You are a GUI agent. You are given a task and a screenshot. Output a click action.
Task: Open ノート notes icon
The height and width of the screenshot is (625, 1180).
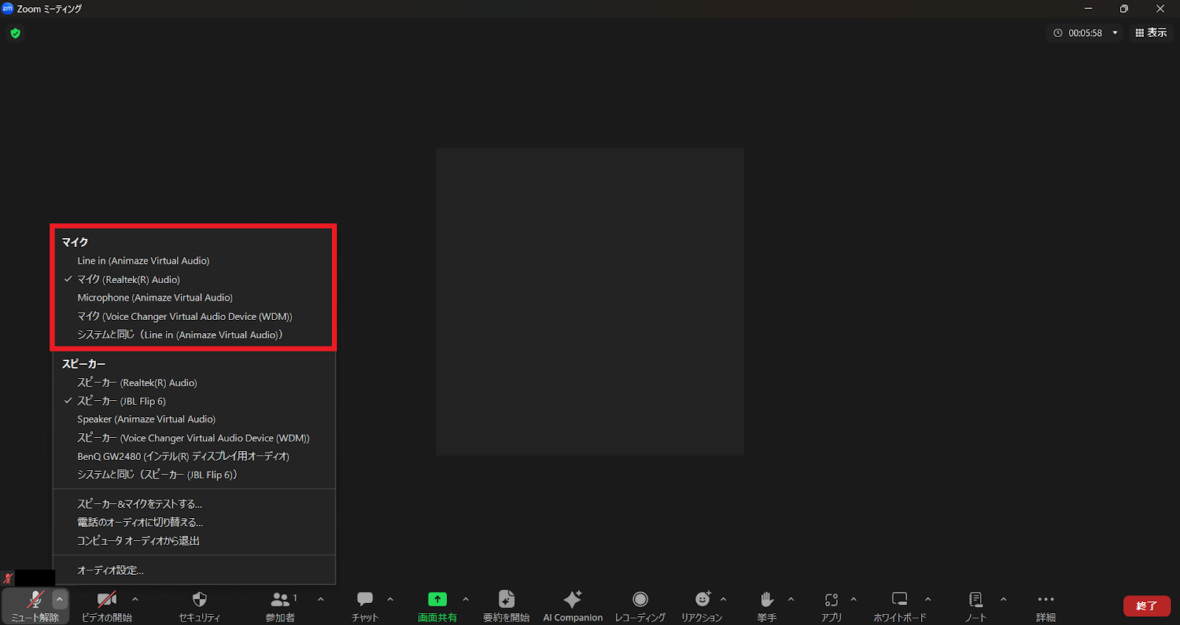pyautogui.click(x=976, y=599)
